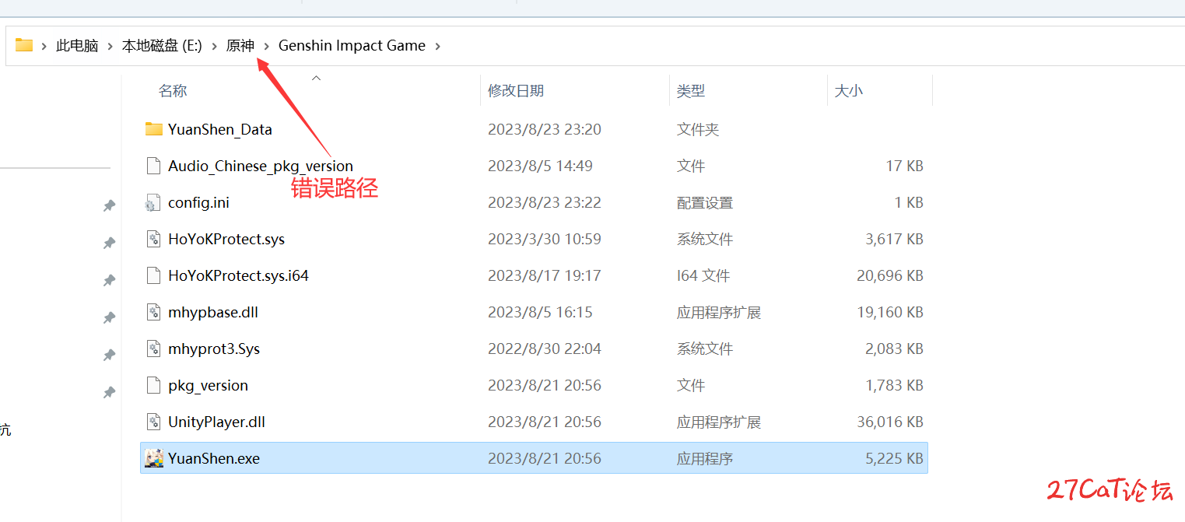The image size is (1185, 522).
Task: Click the mhypbase.dll file icon
Action: [x=154, y=312]
